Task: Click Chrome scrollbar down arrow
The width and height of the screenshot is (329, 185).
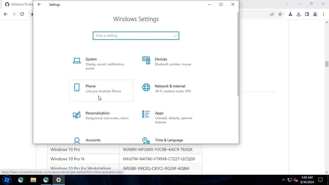Action: pos(327,172)
